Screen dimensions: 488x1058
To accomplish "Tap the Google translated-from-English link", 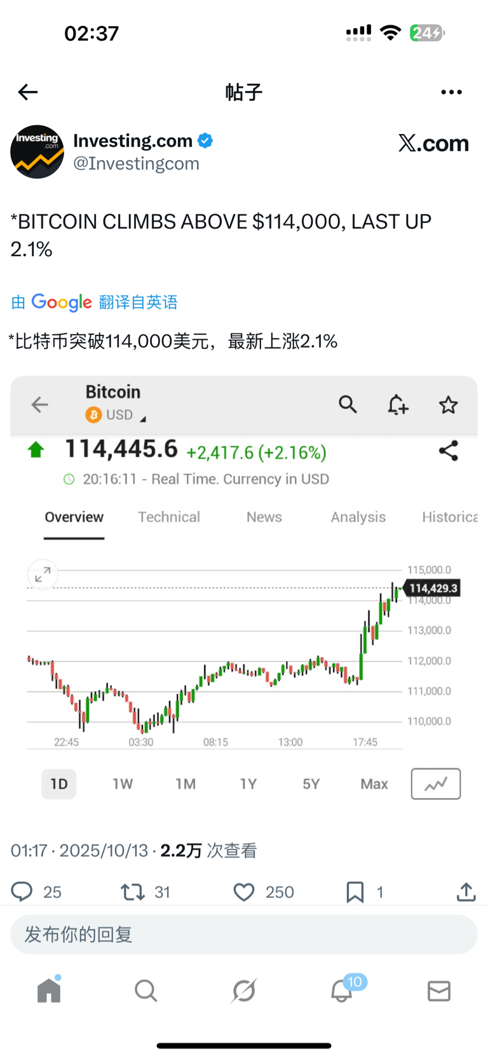I will pos(95,302).
